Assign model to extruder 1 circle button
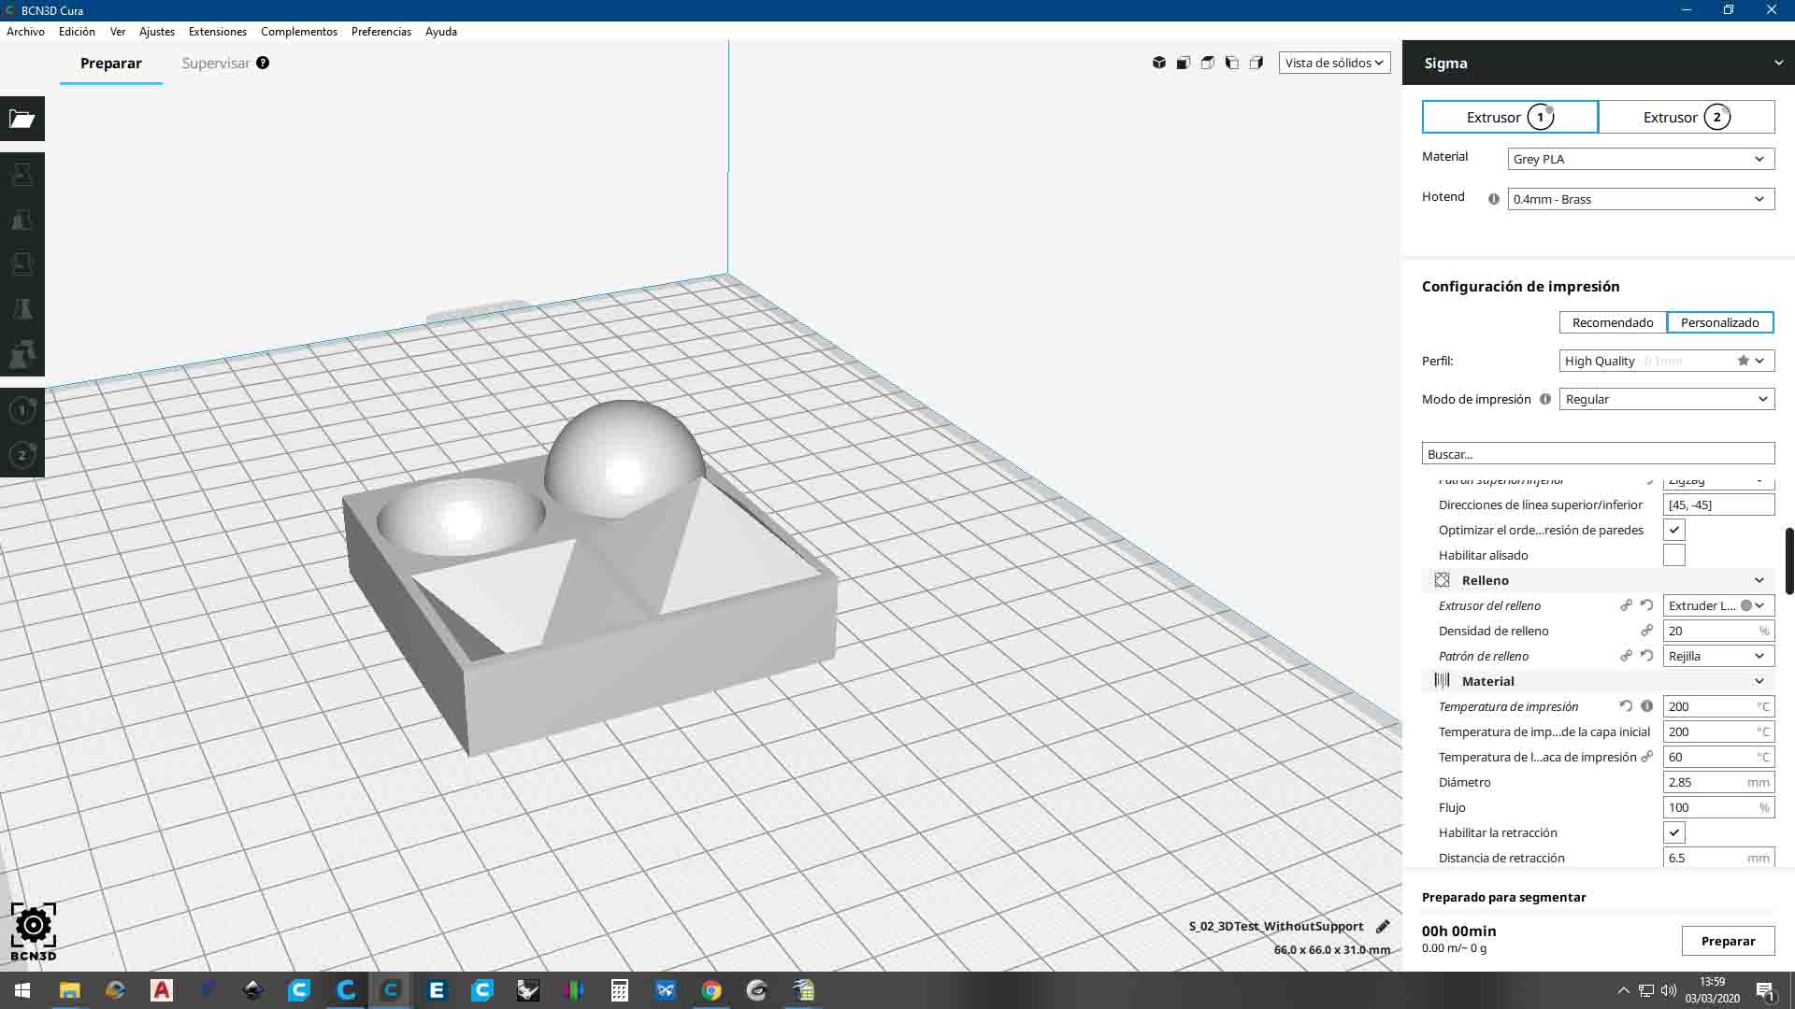 coord(22,410)
